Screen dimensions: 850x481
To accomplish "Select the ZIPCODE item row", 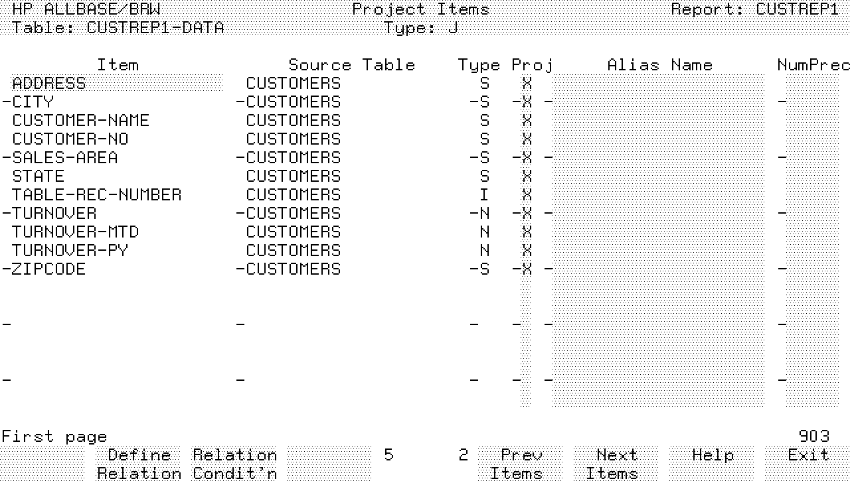I will tap(48, 269).
